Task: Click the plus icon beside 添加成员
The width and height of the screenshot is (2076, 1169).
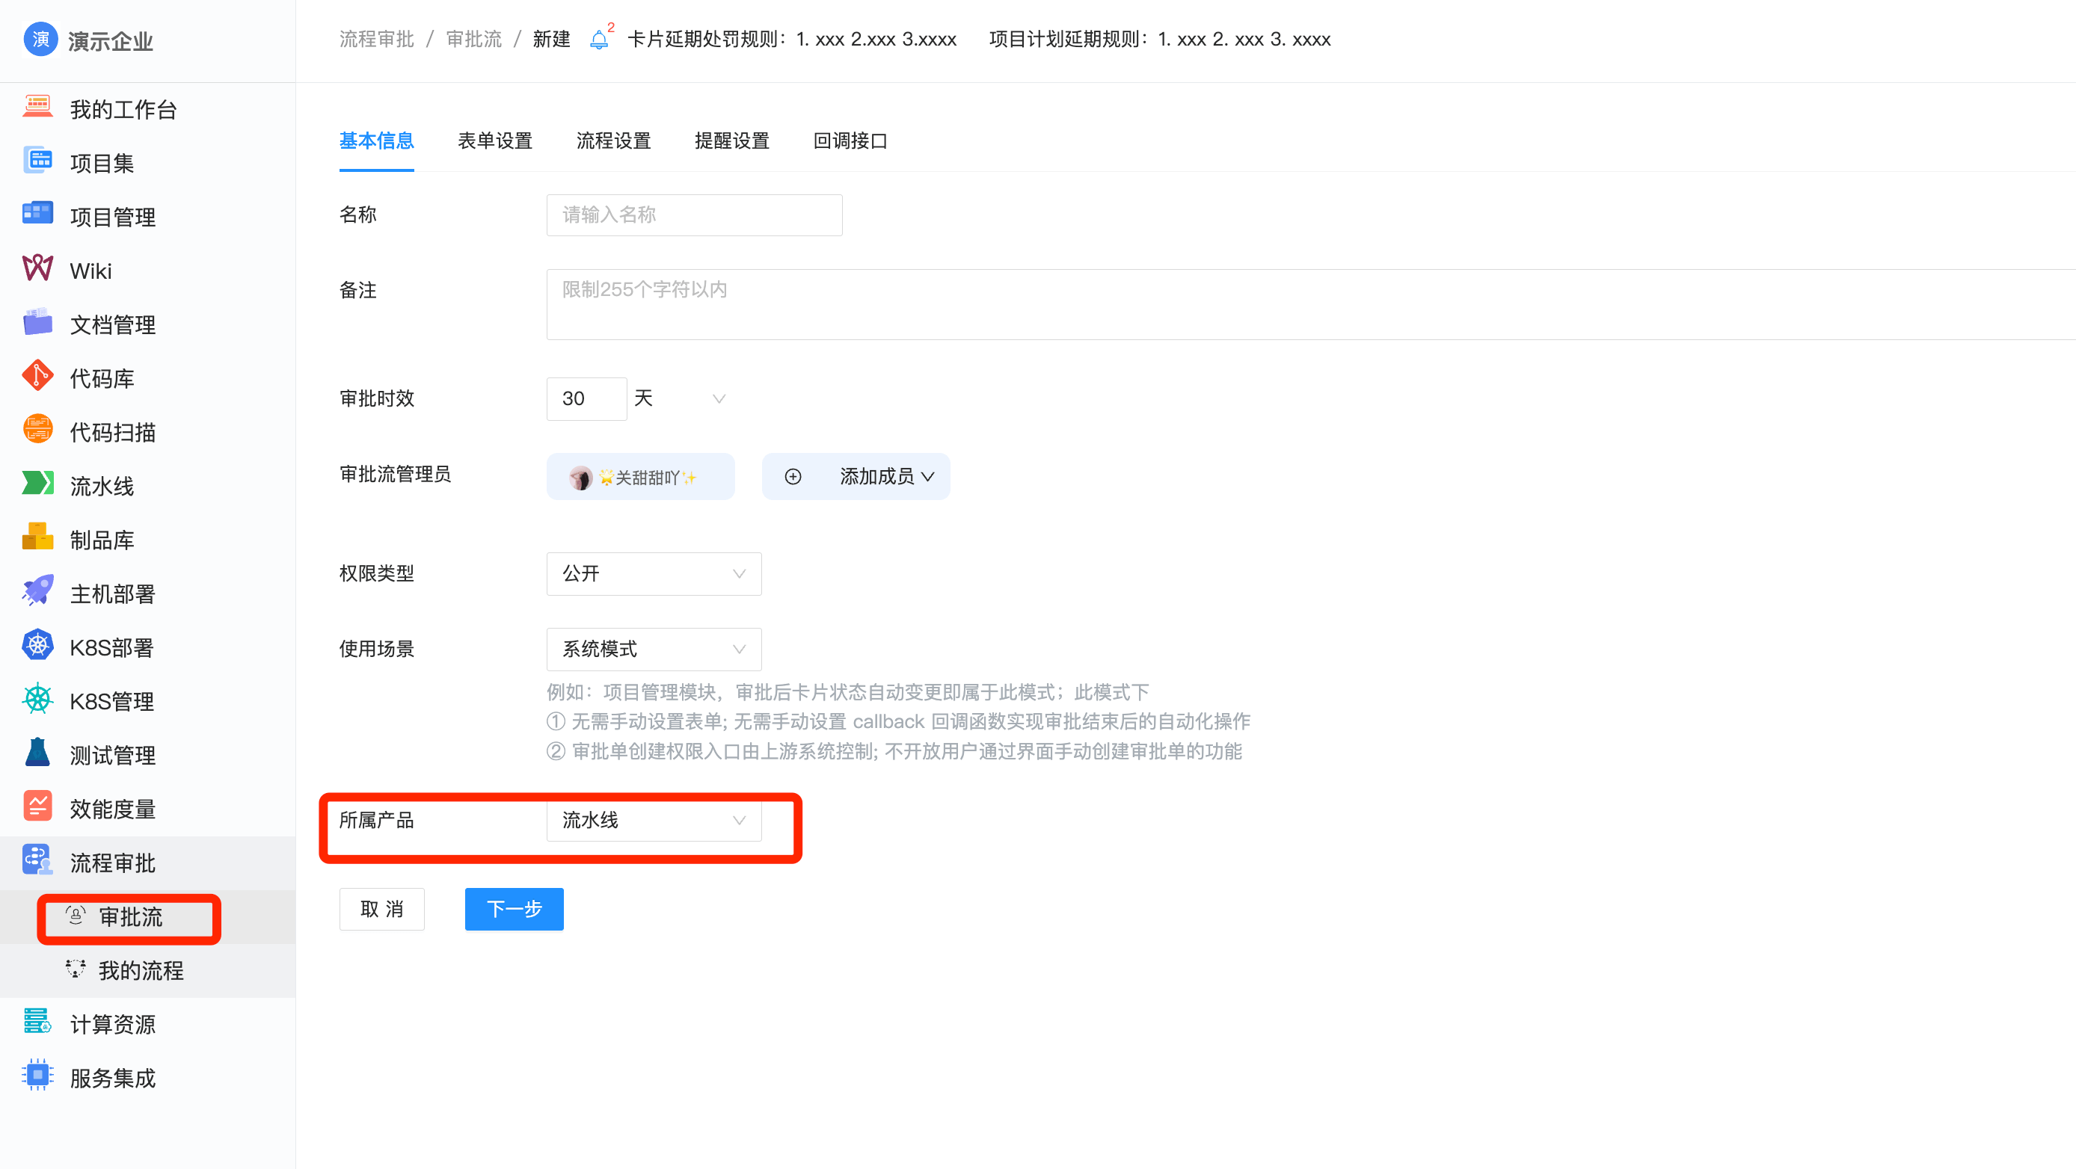Action: coord(793,477)
